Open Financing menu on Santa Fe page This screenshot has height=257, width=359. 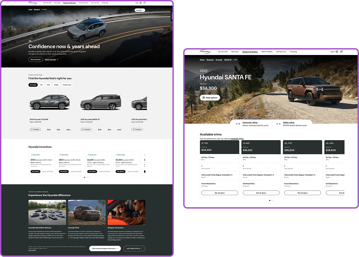click(x=293, y=52)
